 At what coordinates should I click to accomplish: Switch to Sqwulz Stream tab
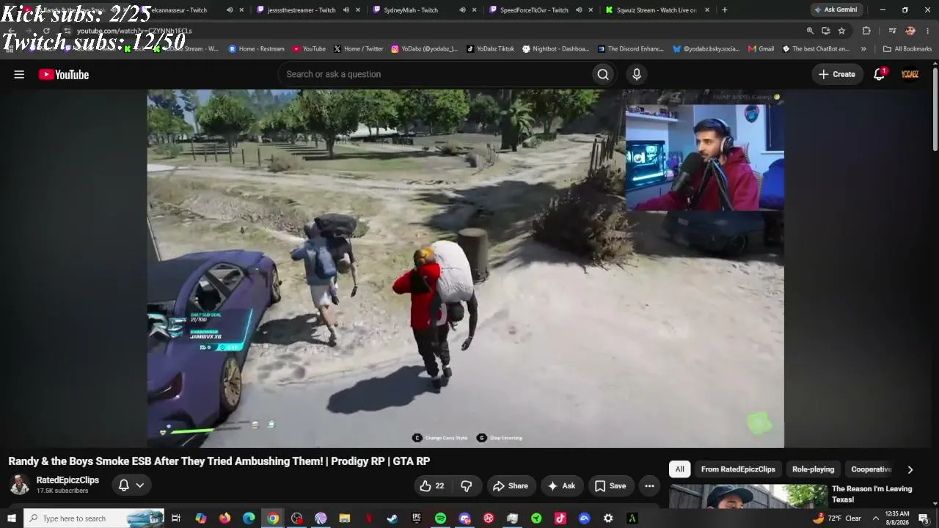(657, 10)
